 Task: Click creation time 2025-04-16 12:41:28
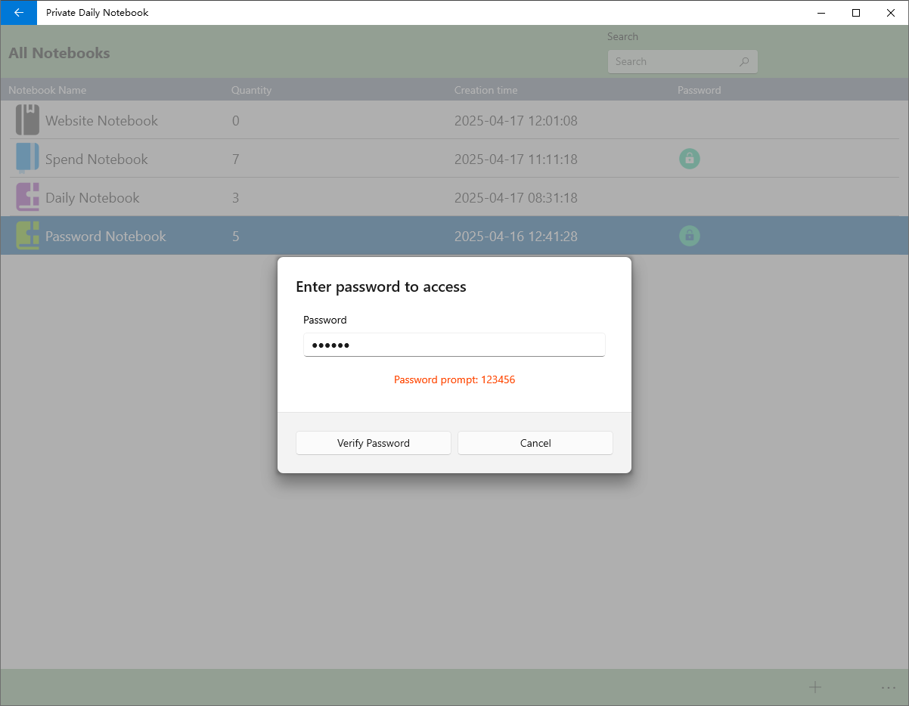pos(516,236)
